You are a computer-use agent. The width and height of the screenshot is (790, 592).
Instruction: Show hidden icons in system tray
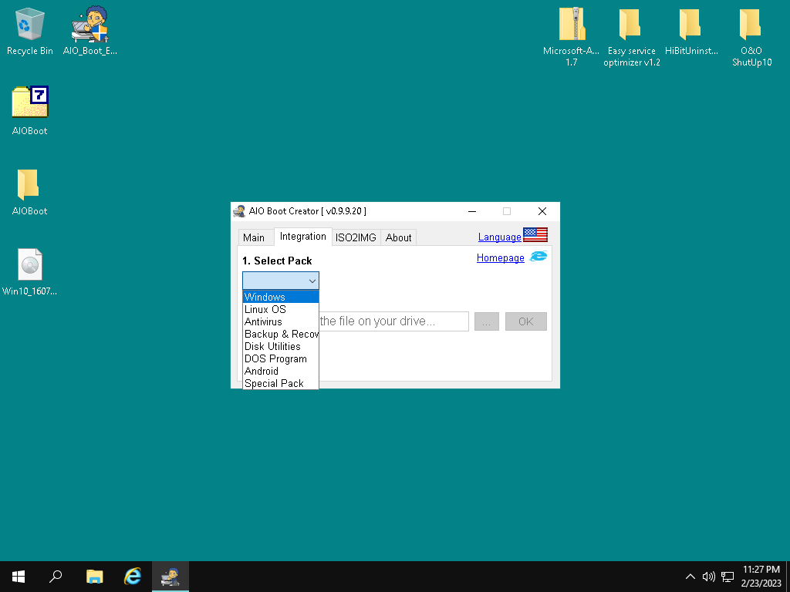tap(690, 577)
